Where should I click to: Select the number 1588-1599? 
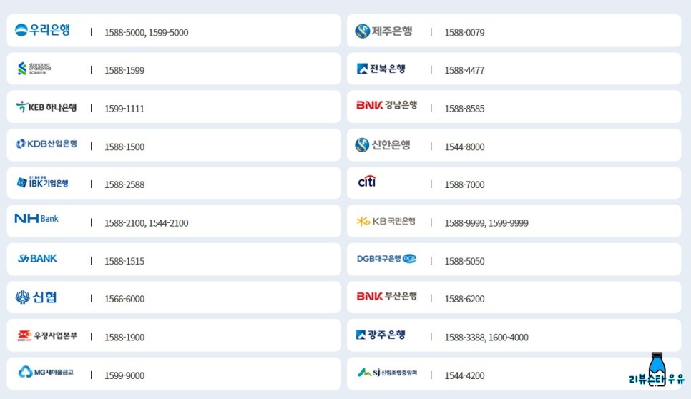[124, 71]
